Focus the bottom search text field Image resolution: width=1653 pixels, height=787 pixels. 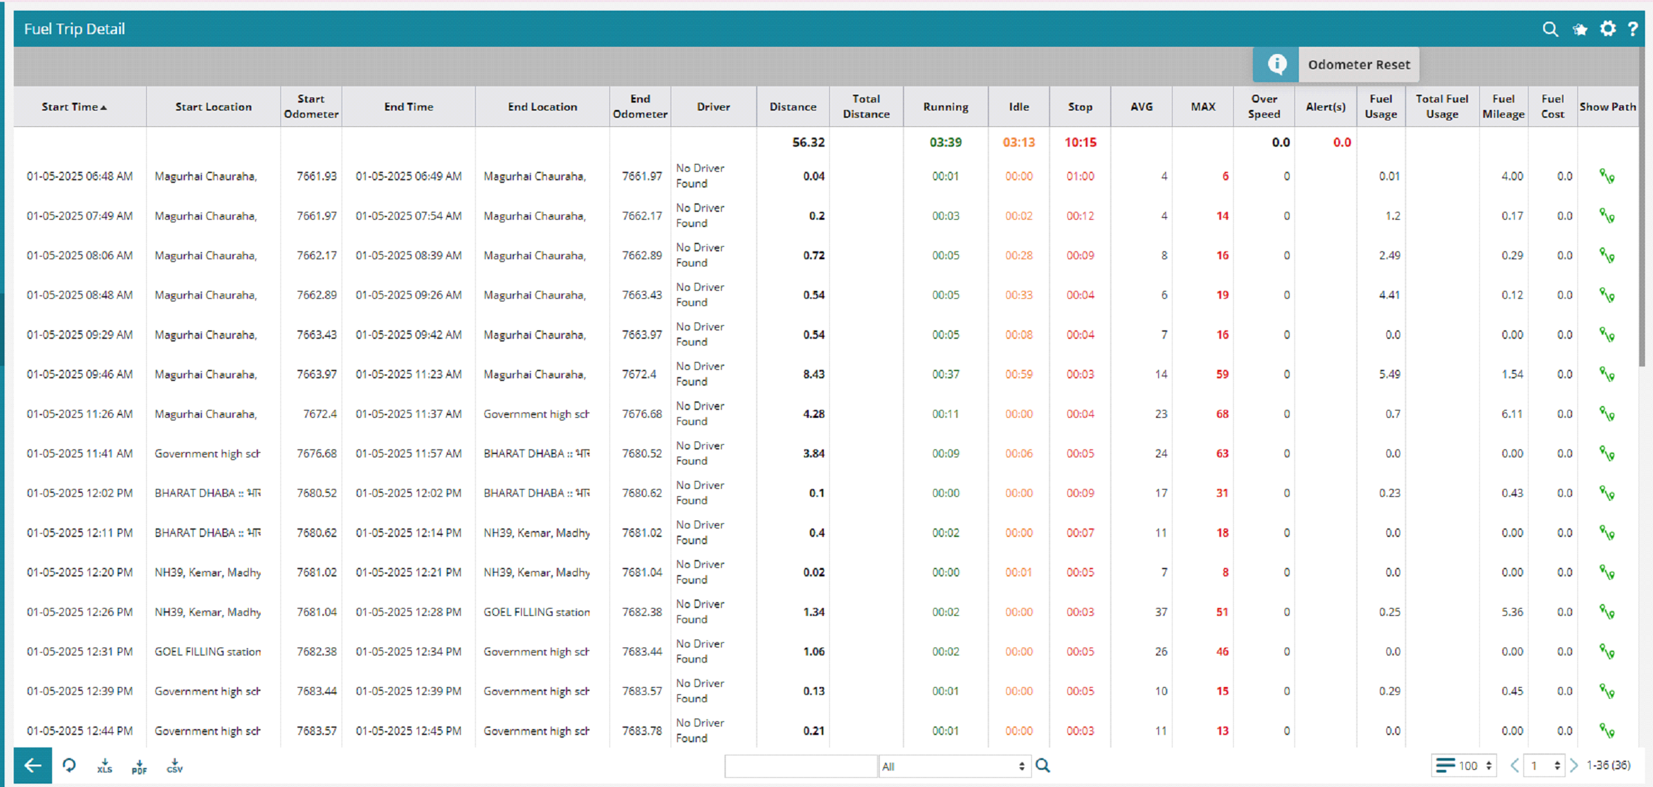(801, 766)
